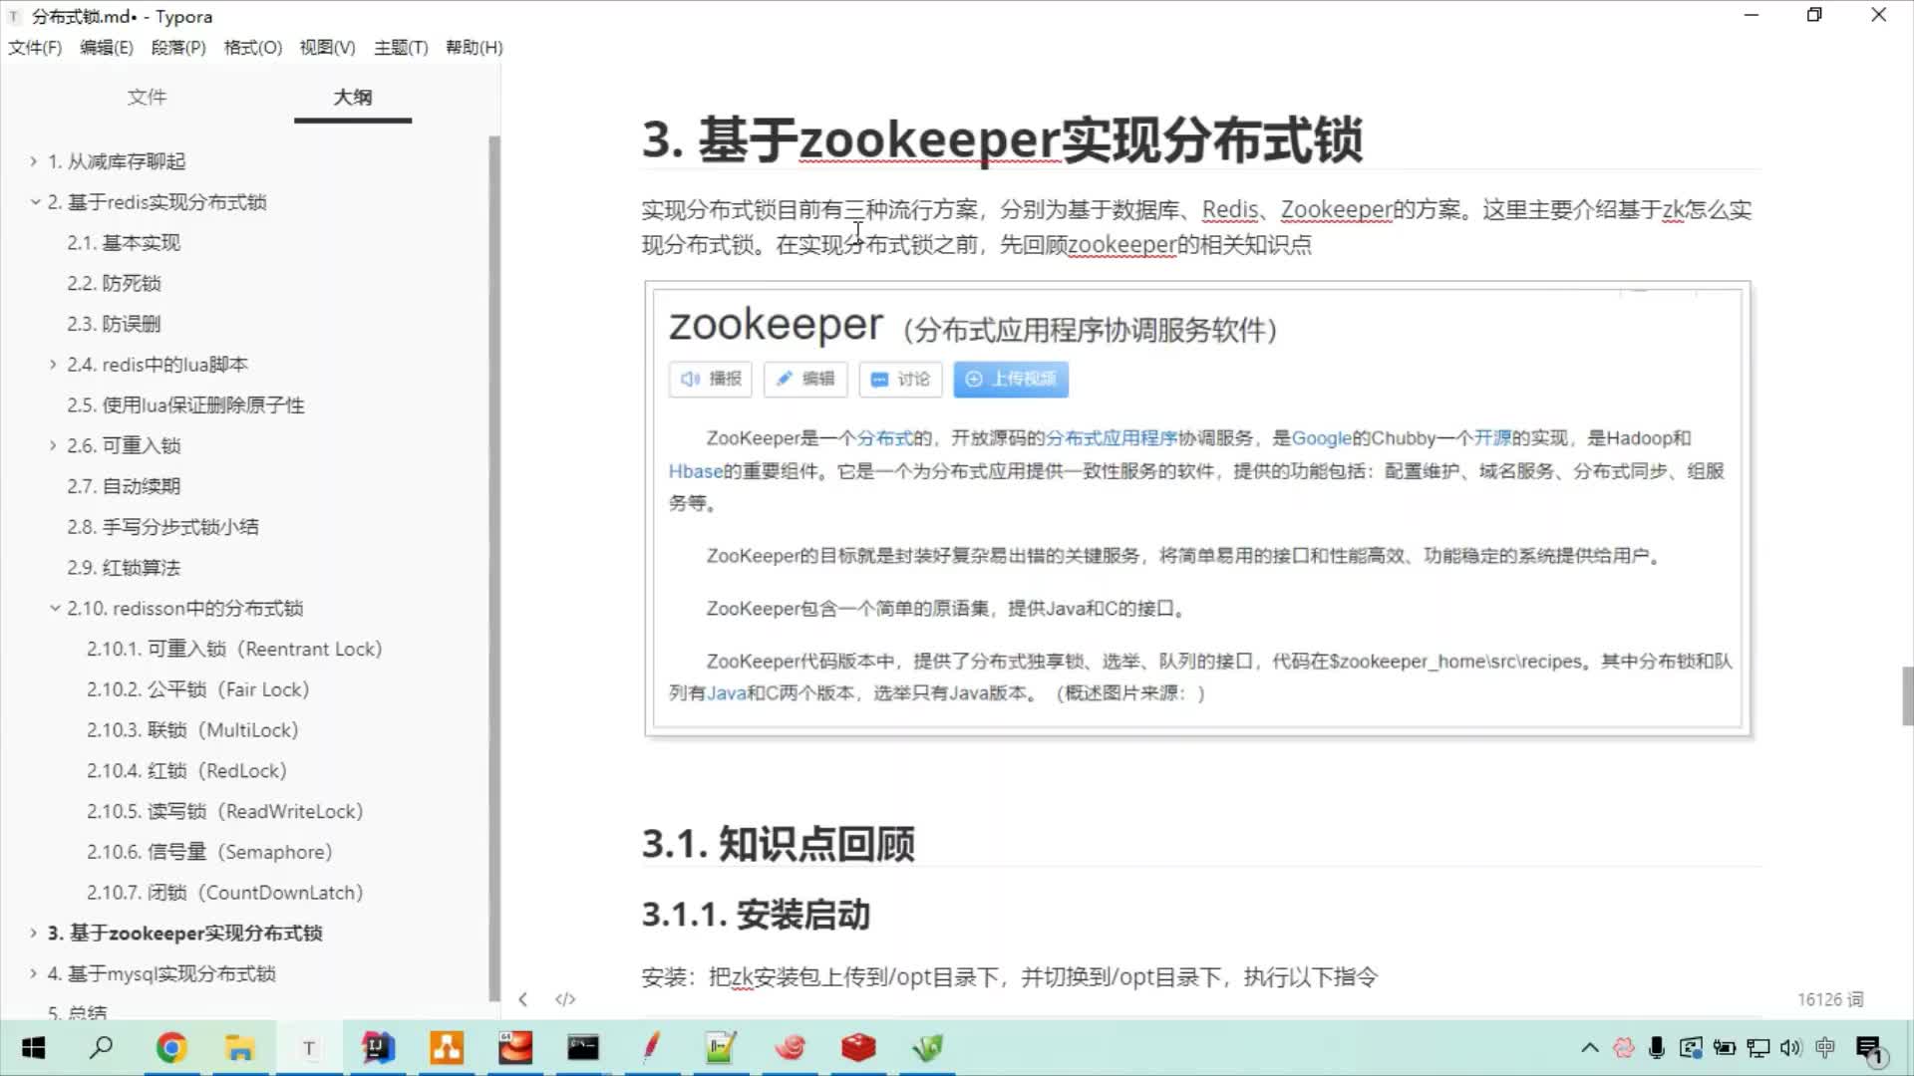
Task: Jump to 2.9. 红锁算法 in outline
Action: pos(124,568)
